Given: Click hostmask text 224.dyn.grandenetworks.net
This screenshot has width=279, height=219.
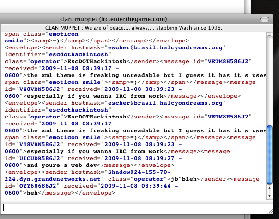Looking at the screenshot, I should tap(53, 179).
